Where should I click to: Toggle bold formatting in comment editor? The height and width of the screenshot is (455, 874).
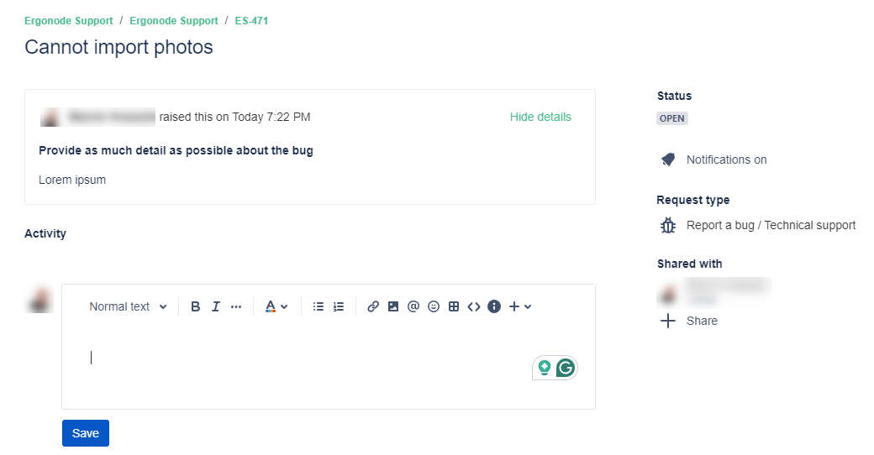196,307
